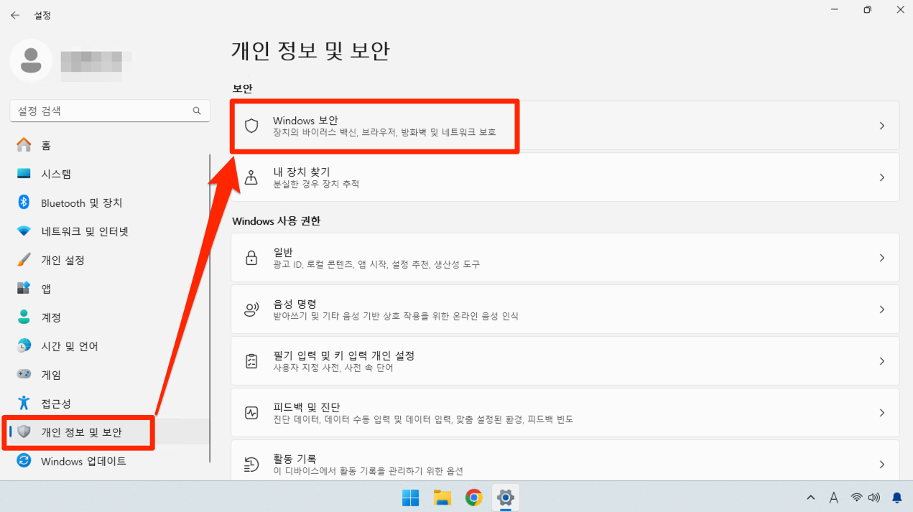Click the 계정 person icon
The image size is (913, 512).
click(24, 317)
